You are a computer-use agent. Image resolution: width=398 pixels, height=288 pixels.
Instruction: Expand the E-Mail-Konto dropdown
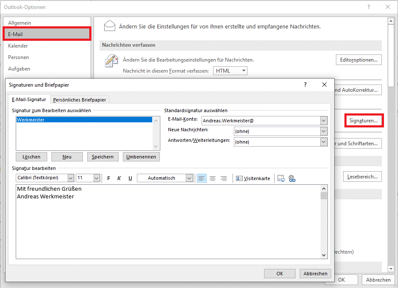pyautogui.click(x=324, y=121)
